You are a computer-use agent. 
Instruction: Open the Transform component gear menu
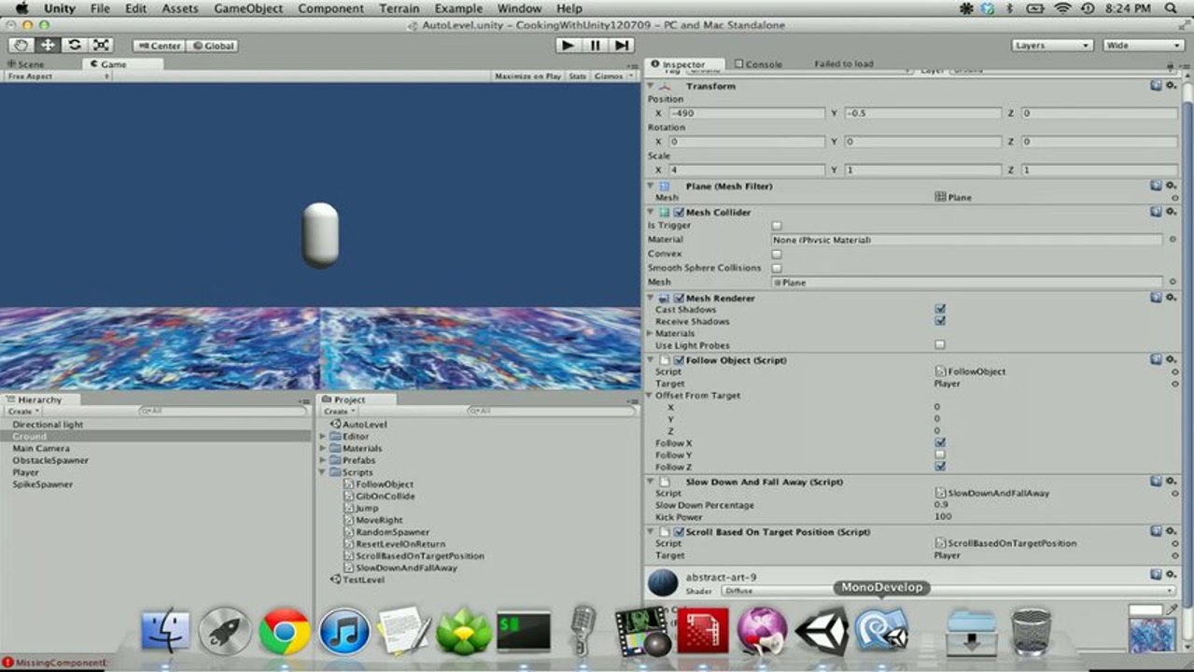point(1171,85)
